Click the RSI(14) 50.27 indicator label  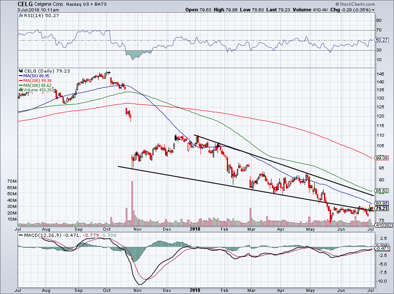42,16
